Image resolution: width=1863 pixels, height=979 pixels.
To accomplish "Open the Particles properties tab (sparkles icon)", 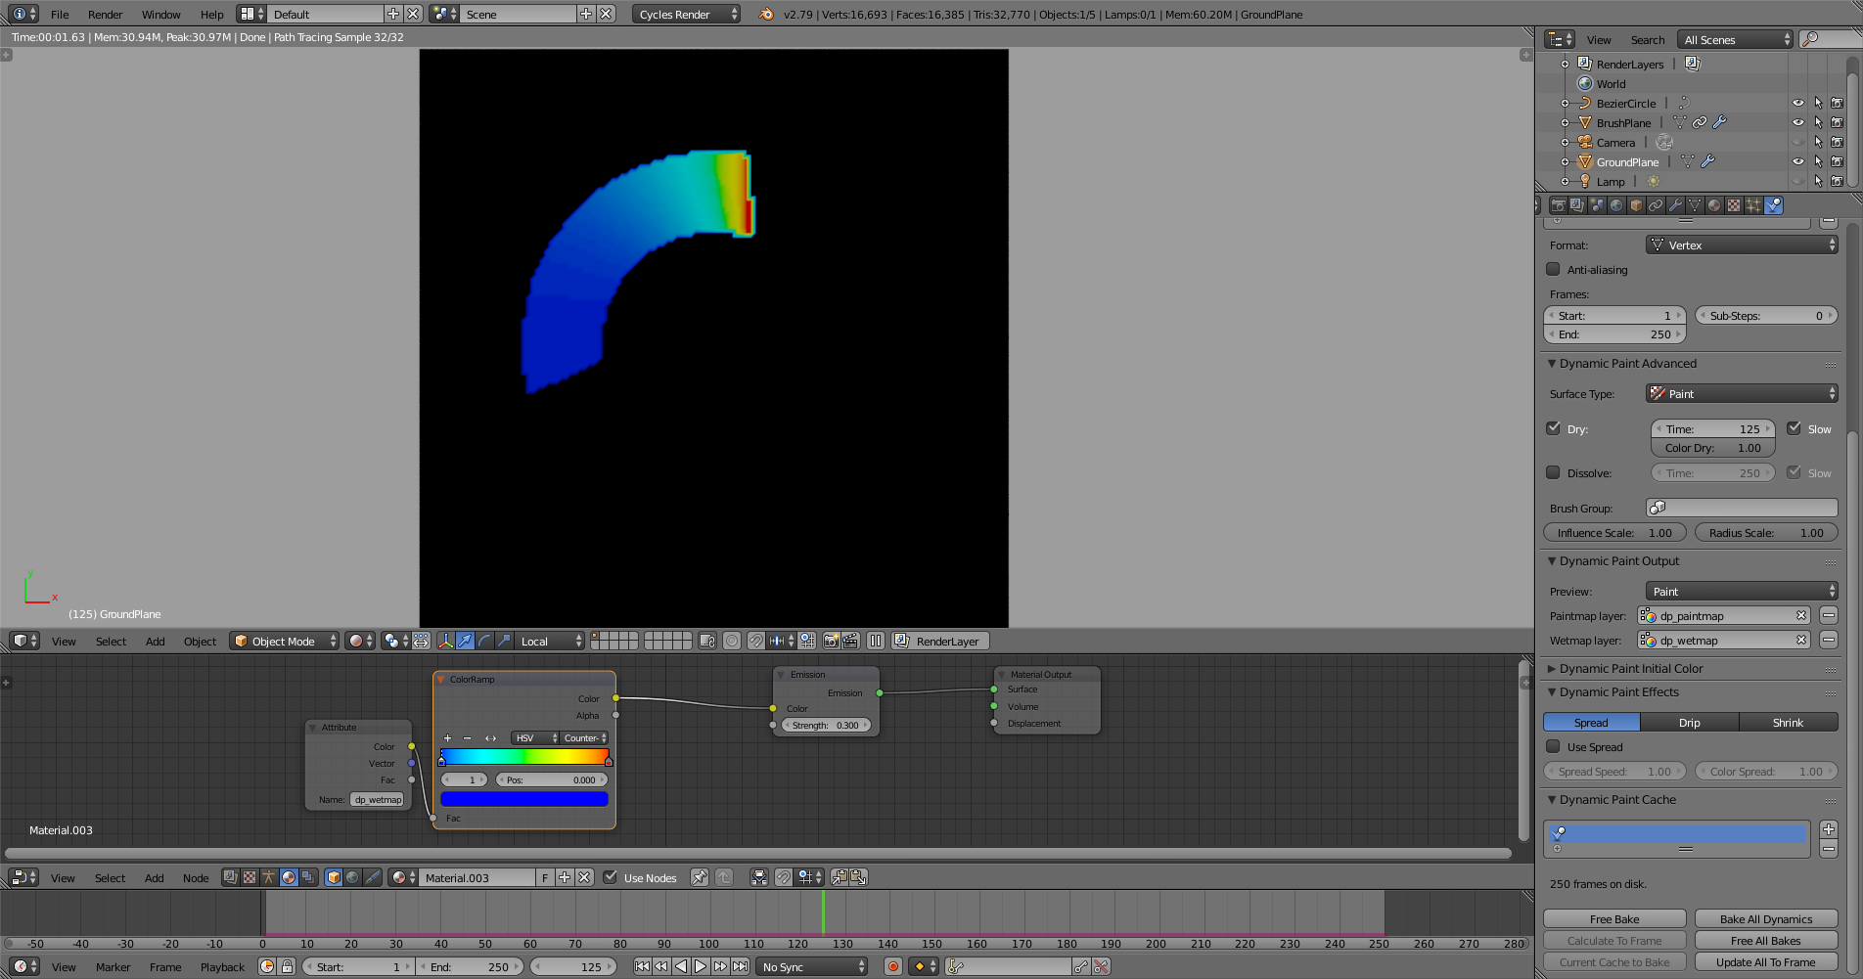I will coord(1753,205).
